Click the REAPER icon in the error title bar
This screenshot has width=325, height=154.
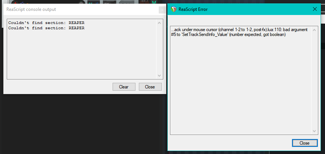click(x=174, y=9)
